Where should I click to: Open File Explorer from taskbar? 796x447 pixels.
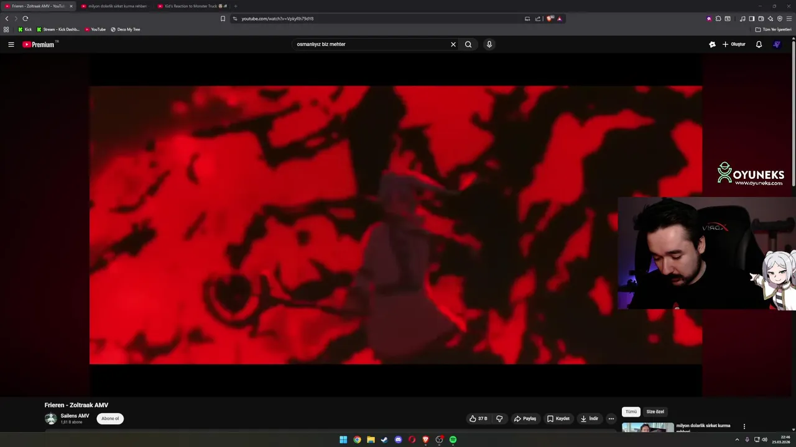point(371,440)
